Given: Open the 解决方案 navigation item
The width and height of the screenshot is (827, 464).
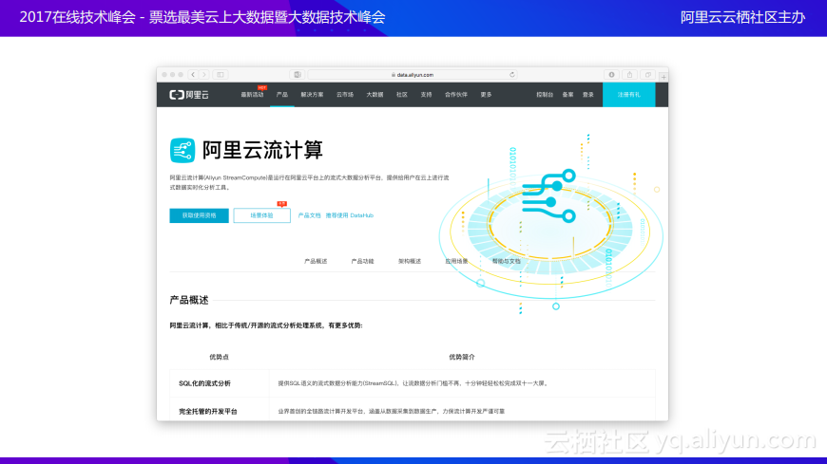Looking at the screenshot, I should point(312,95).
